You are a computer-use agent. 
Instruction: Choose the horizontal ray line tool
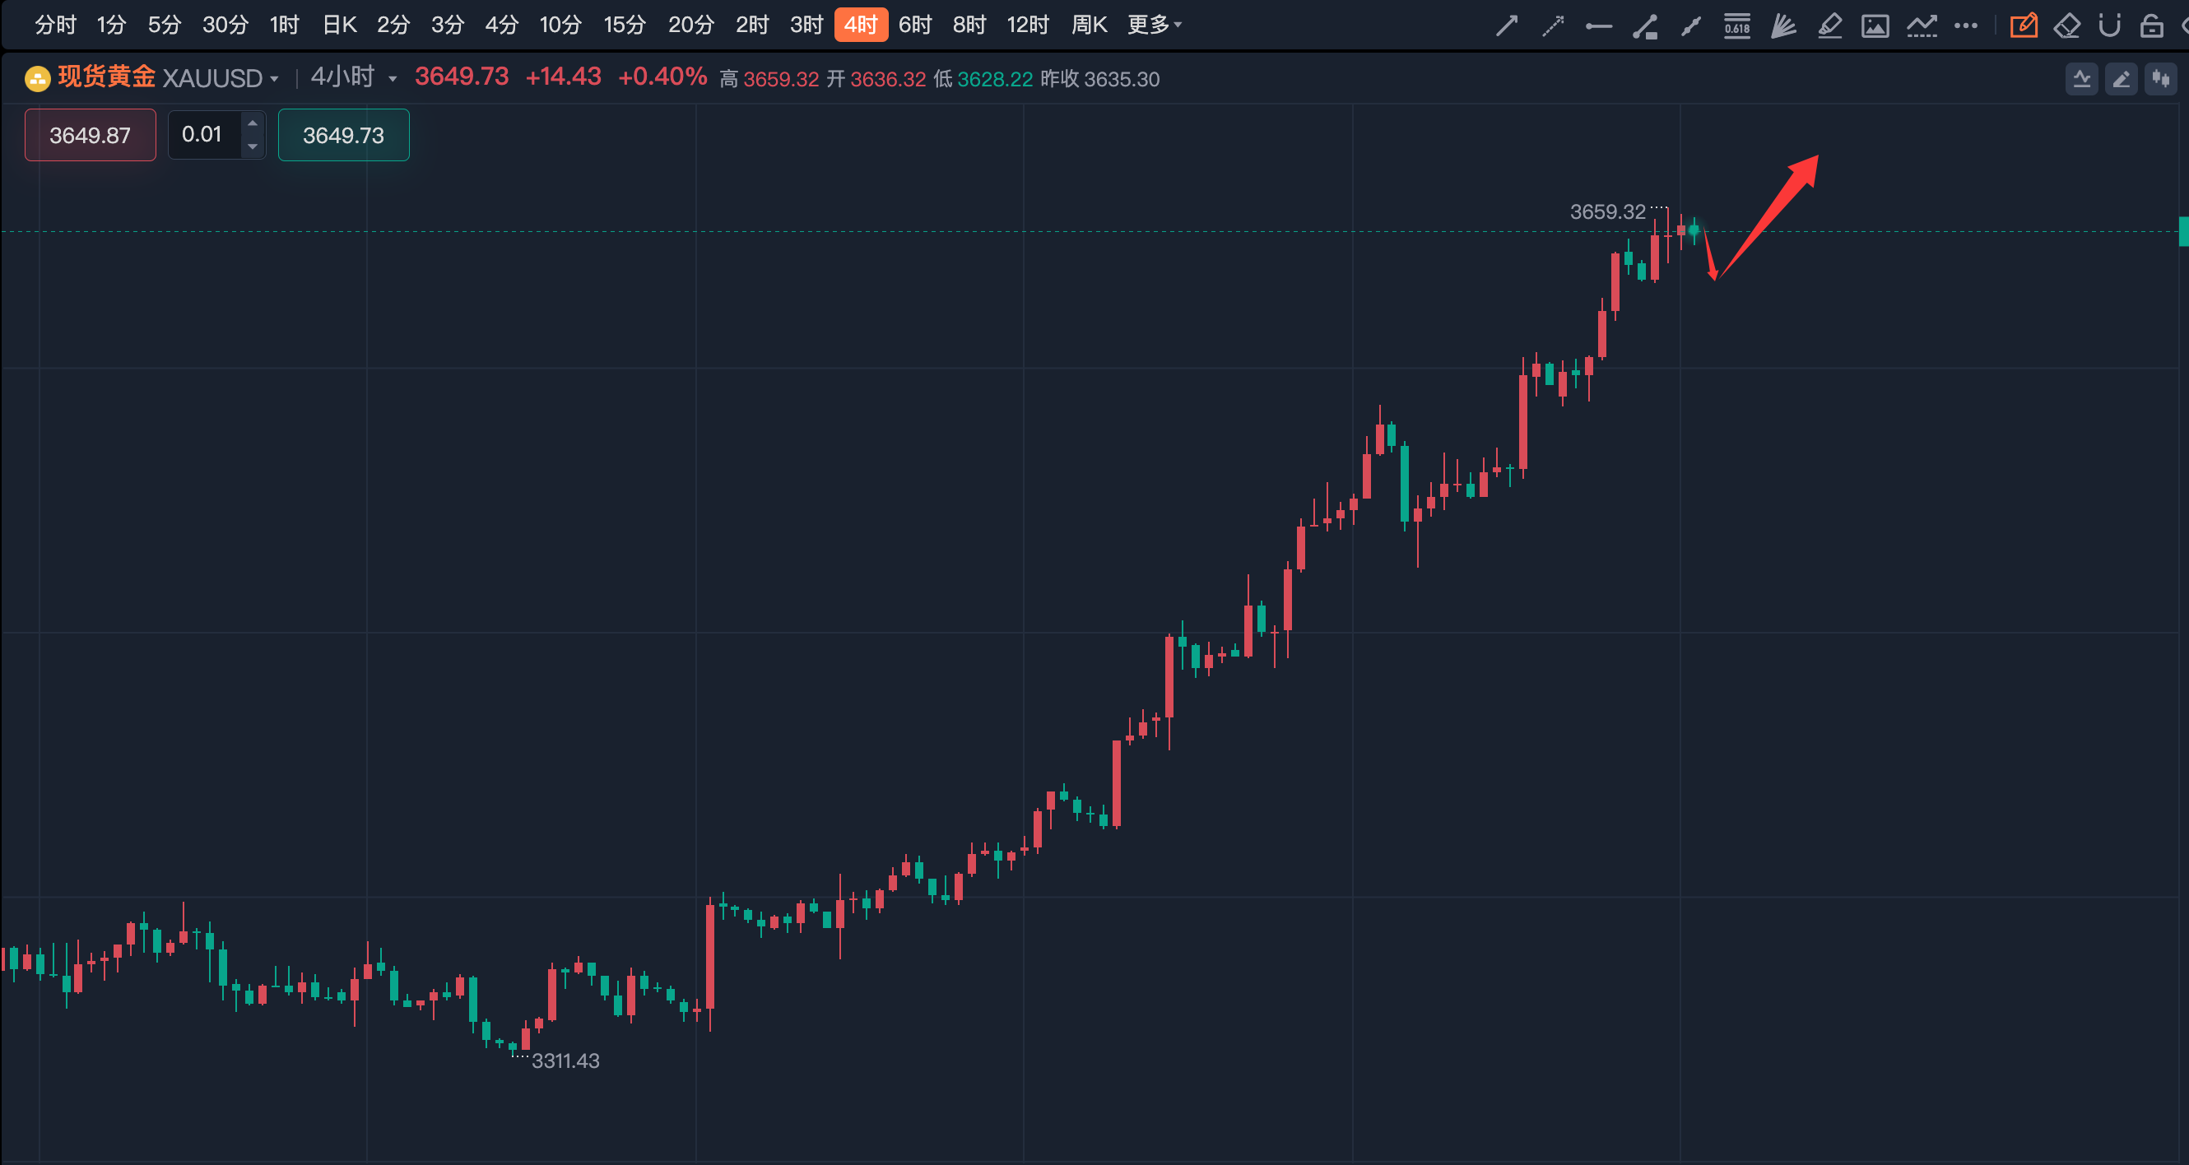[x=1598, y=26]
